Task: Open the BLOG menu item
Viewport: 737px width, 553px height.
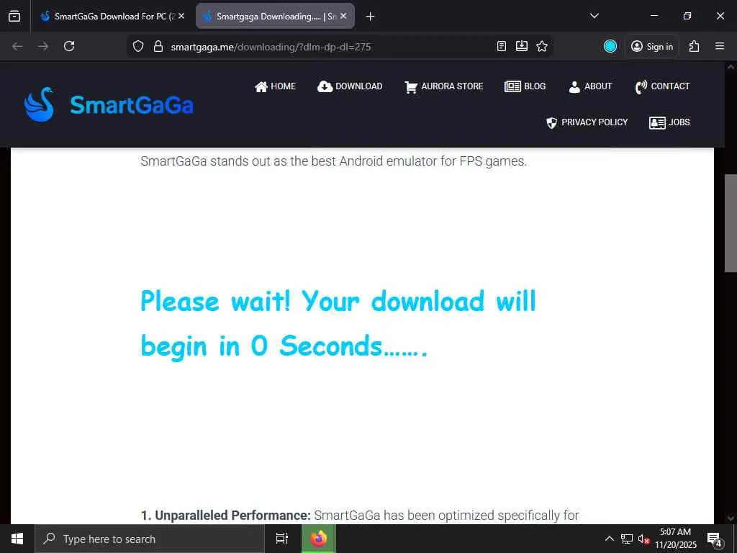Action: click(525, 86)
